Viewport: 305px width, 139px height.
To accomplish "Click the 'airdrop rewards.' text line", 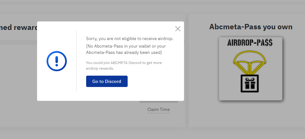I will tap(100, 68).
